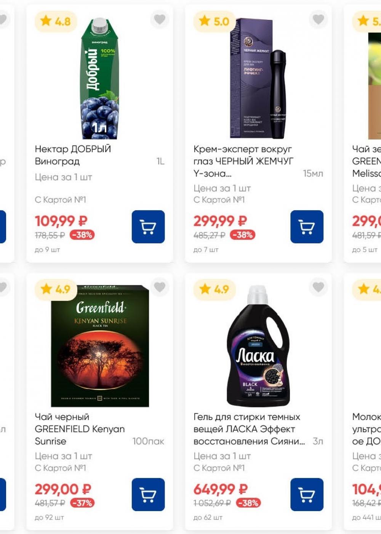This screenshot has width=381, height=534.
Task: Open the Гель для стирки ЛАСКА title
Action: tap(247, 429)
